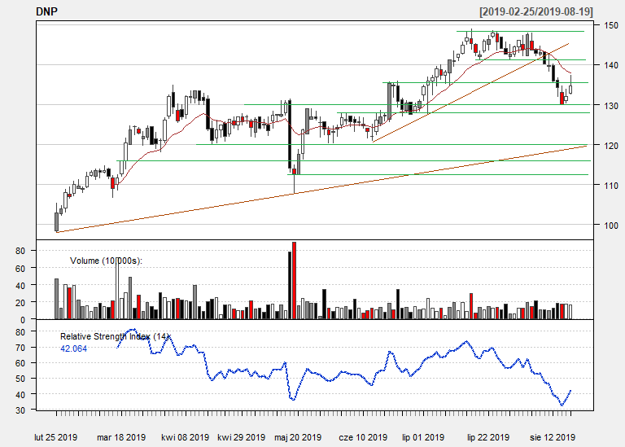The width and height of the screenshot is (625, 447).
Task: Click the volume axis 20 label
Action: 20,303
